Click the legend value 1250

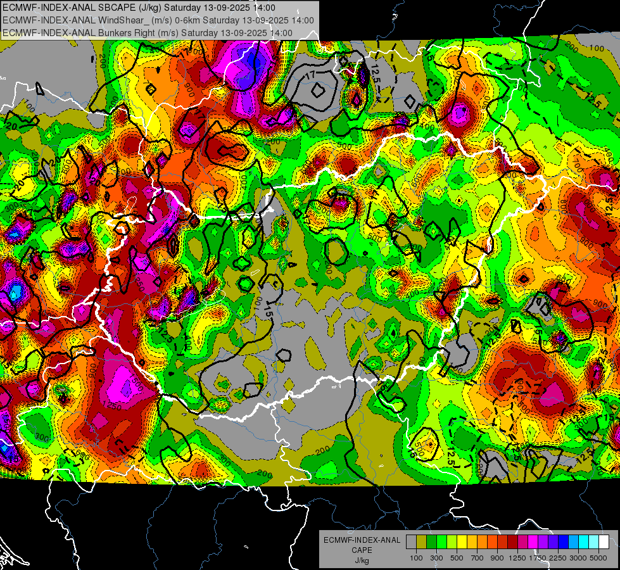tap(517, 558)
